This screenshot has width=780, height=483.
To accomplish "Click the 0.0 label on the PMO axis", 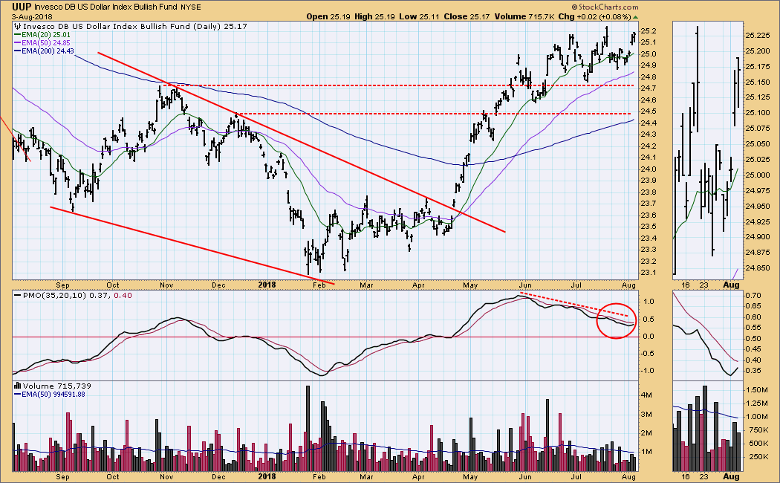I will pos(649,337).
